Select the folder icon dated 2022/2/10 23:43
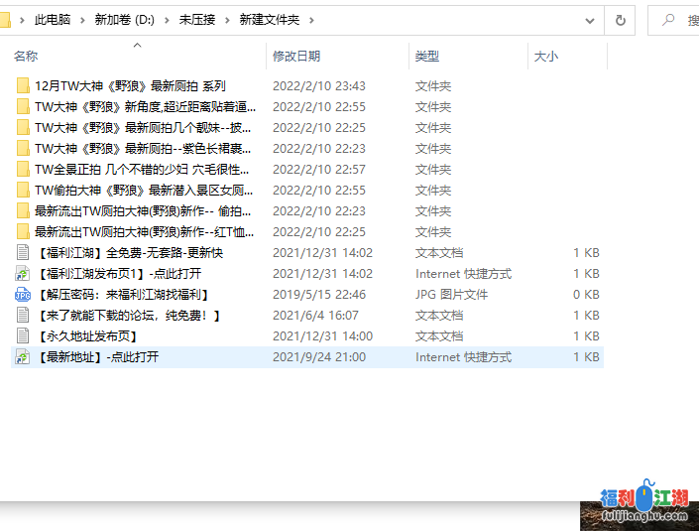This screenshot has width=699, height=531. coord(24,86)
